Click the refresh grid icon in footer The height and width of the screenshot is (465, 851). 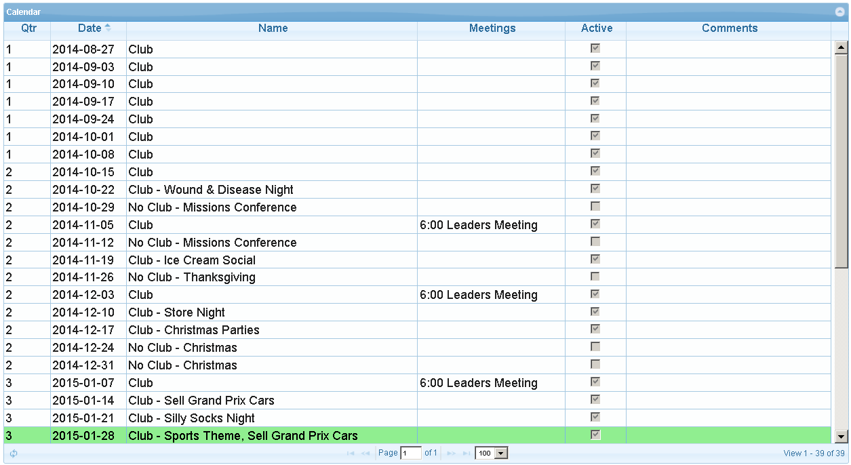(14, 453)
